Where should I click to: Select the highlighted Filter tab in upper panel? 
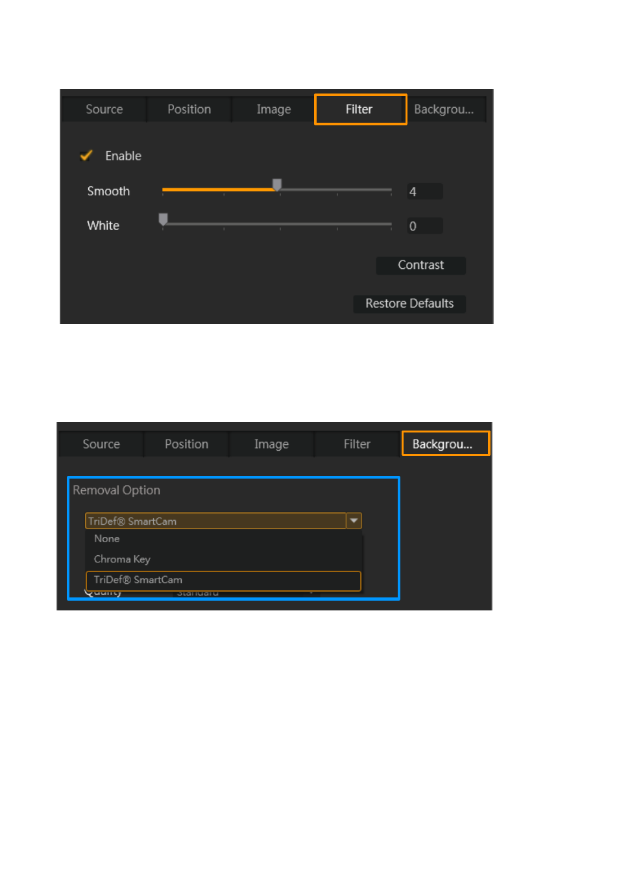pos(359,109)
